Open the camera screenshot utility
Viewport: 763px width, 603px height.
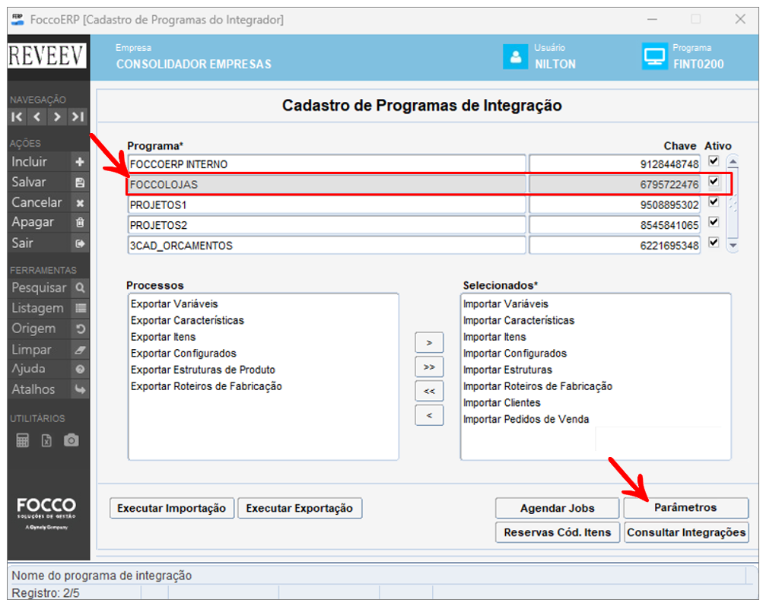[x=71, y=440]
